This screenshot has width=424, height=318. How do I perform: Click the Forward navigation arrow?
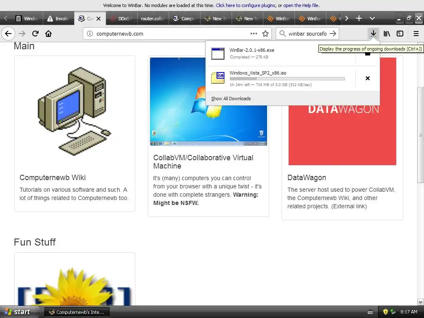pos(22,34)
